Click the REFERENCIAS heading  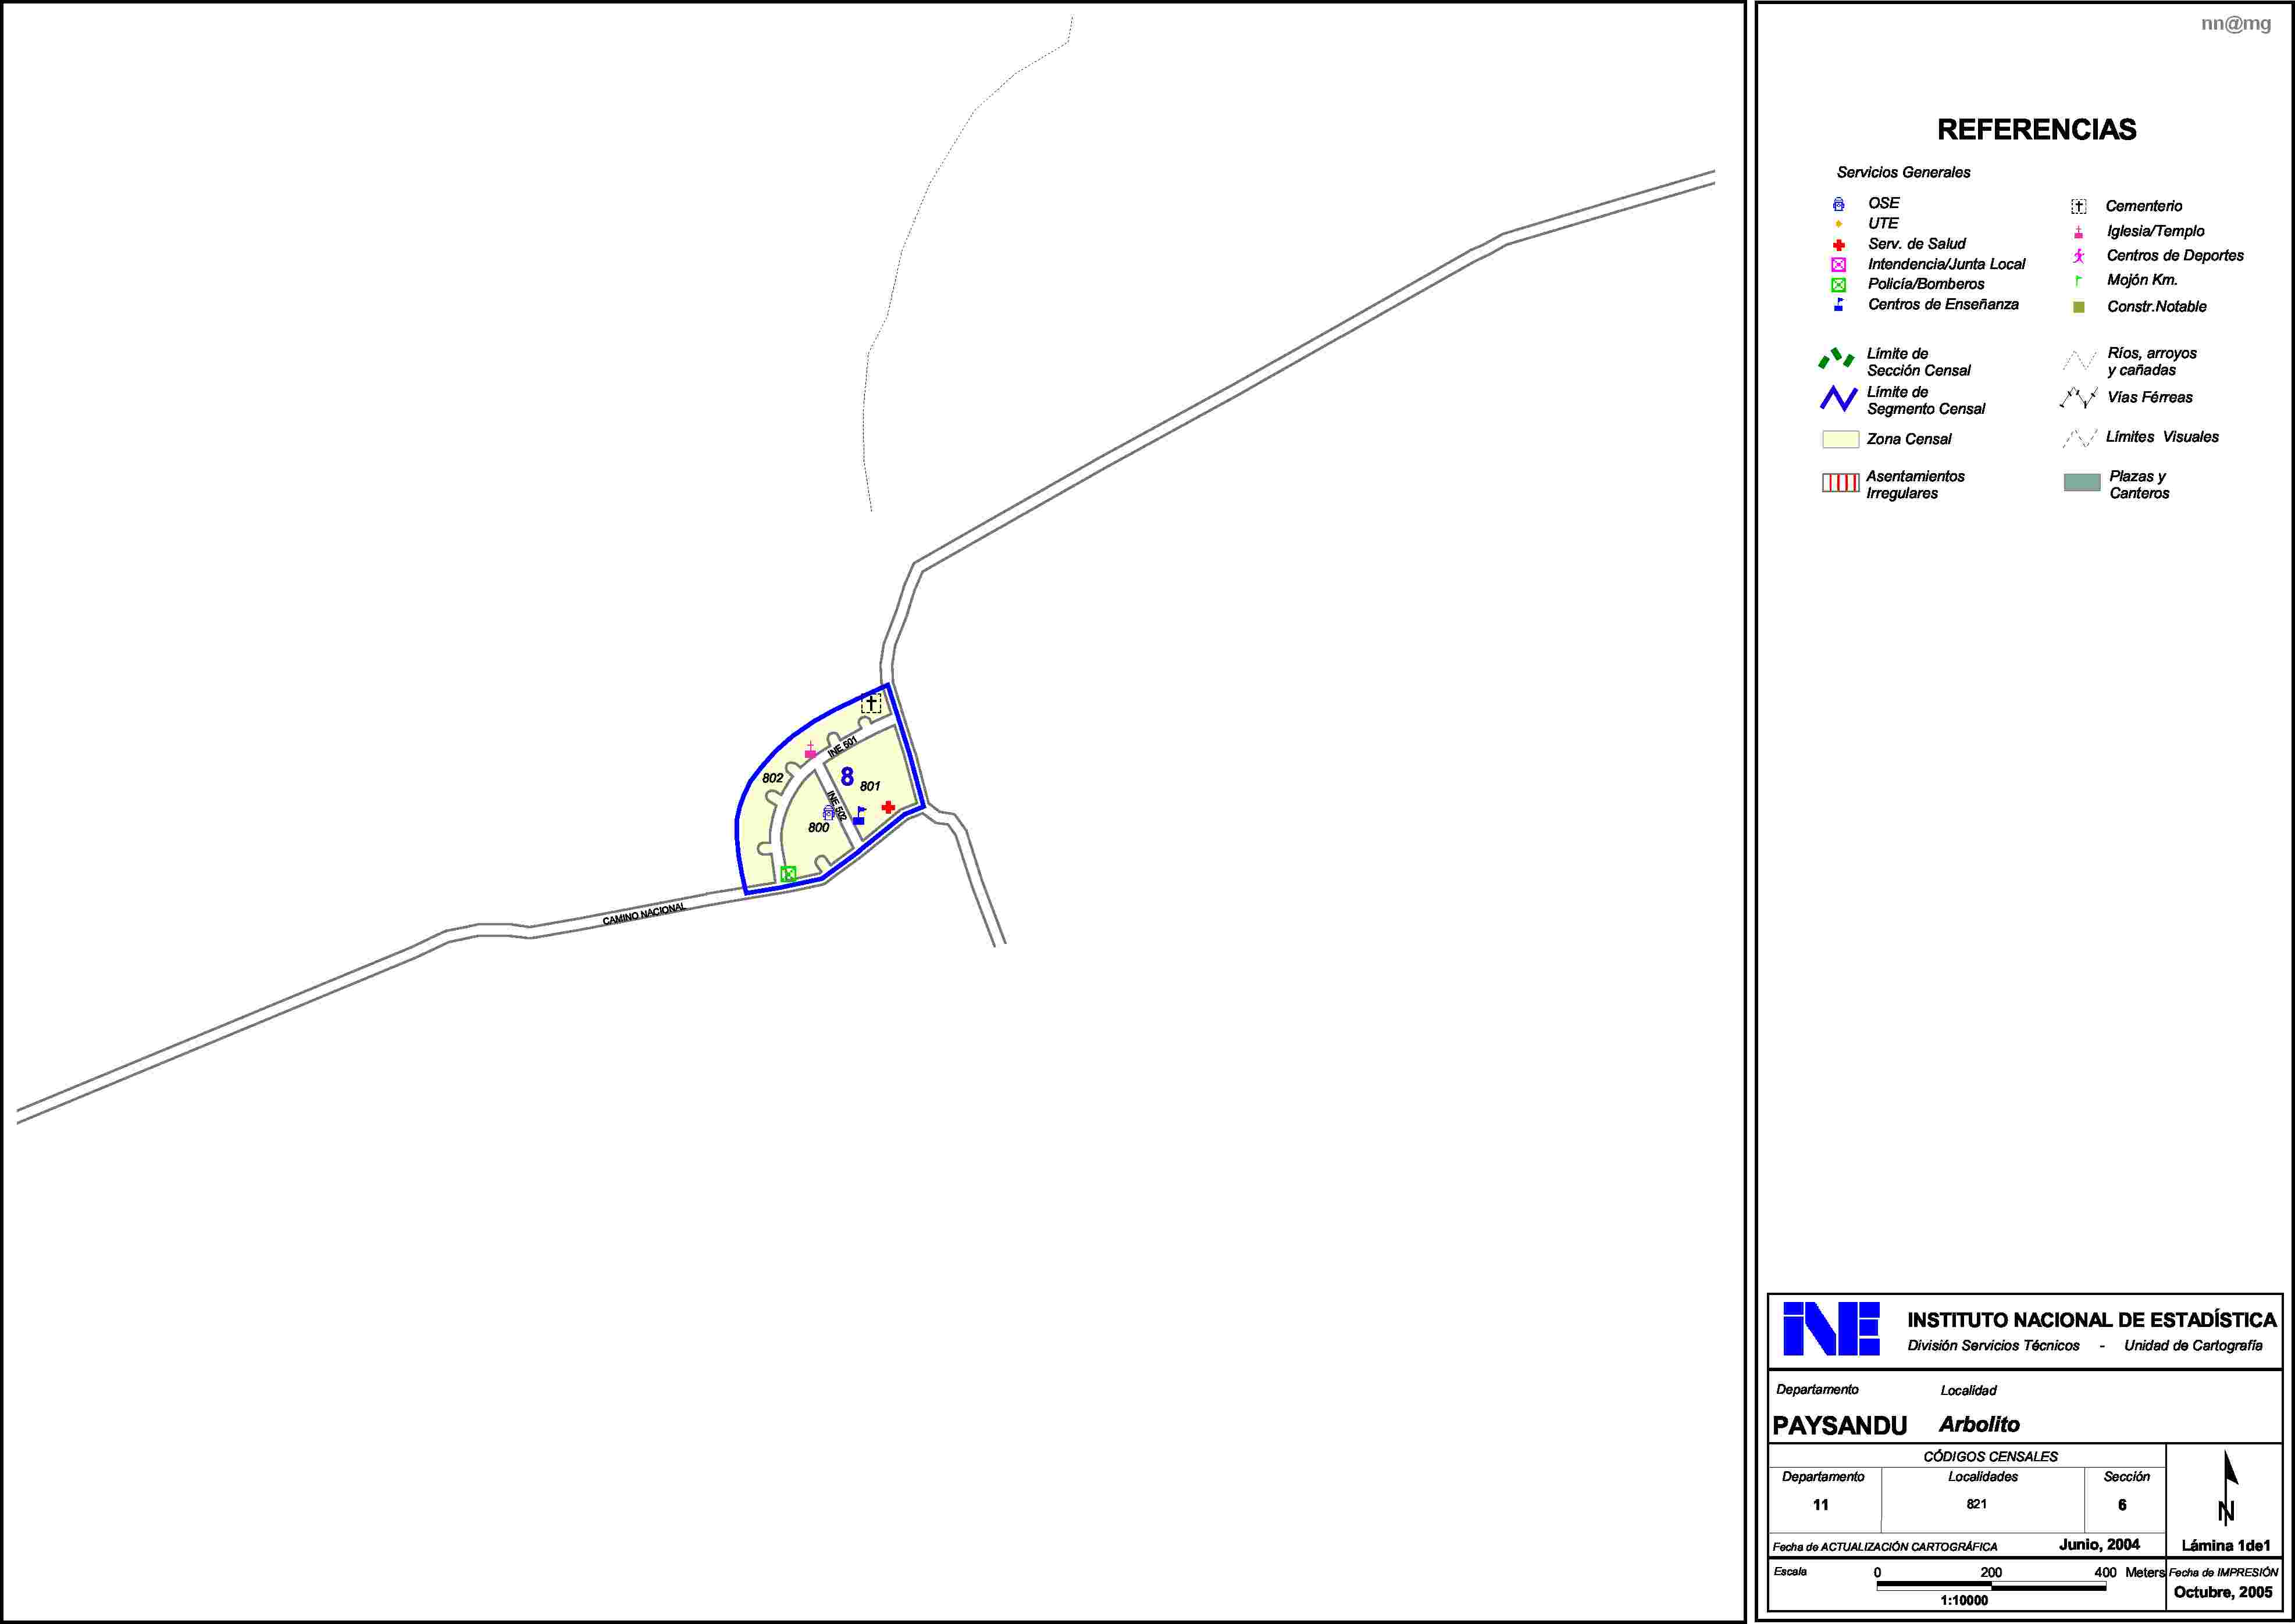(2037, 130)
